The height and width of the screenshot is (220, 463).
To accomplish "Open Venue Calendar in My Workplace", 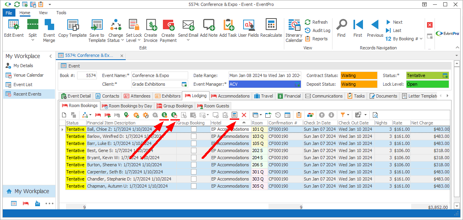I will click(x=28, y=75).
